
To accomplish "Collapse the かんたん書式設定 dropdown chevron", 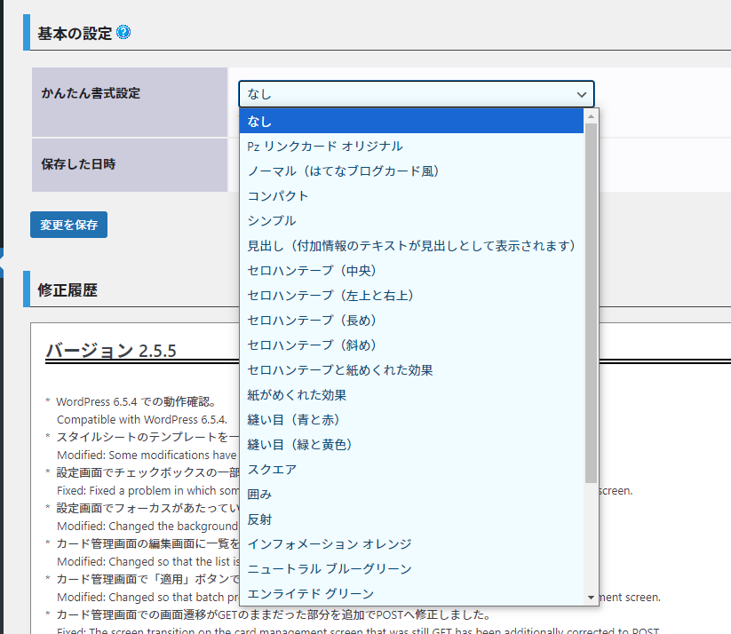I will [x=582, y=94].
